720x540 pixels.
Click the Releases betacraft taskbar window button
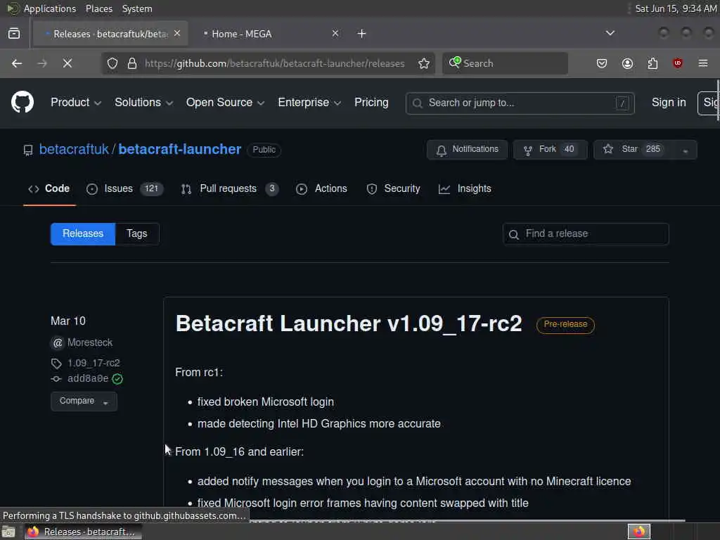tap(84, 532)
